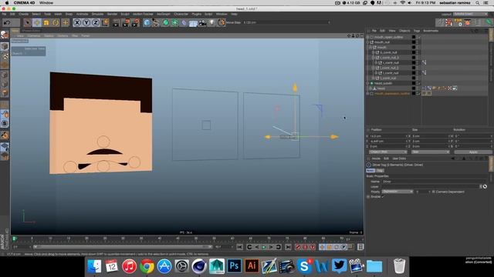Expand the head object in hierarchy
Image resolution: width=494 pixels, height=277 pixels.
pos(370,88)
